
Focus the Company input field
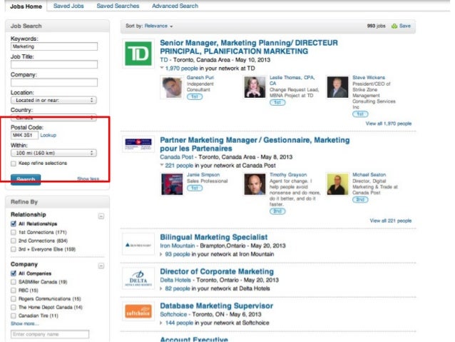54,83
